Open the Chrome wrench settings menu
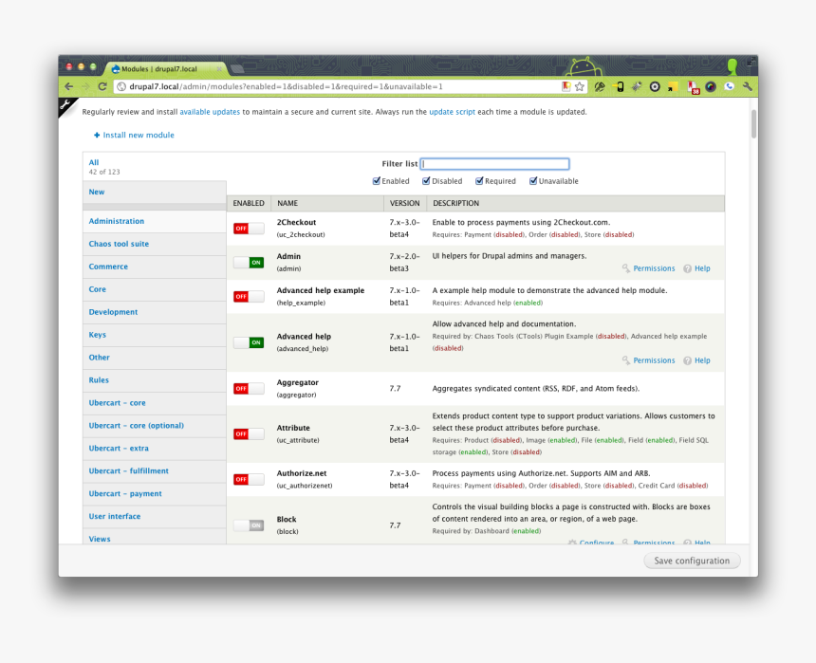Viewport: 816px width, 663px height. [x=748, y=86]
